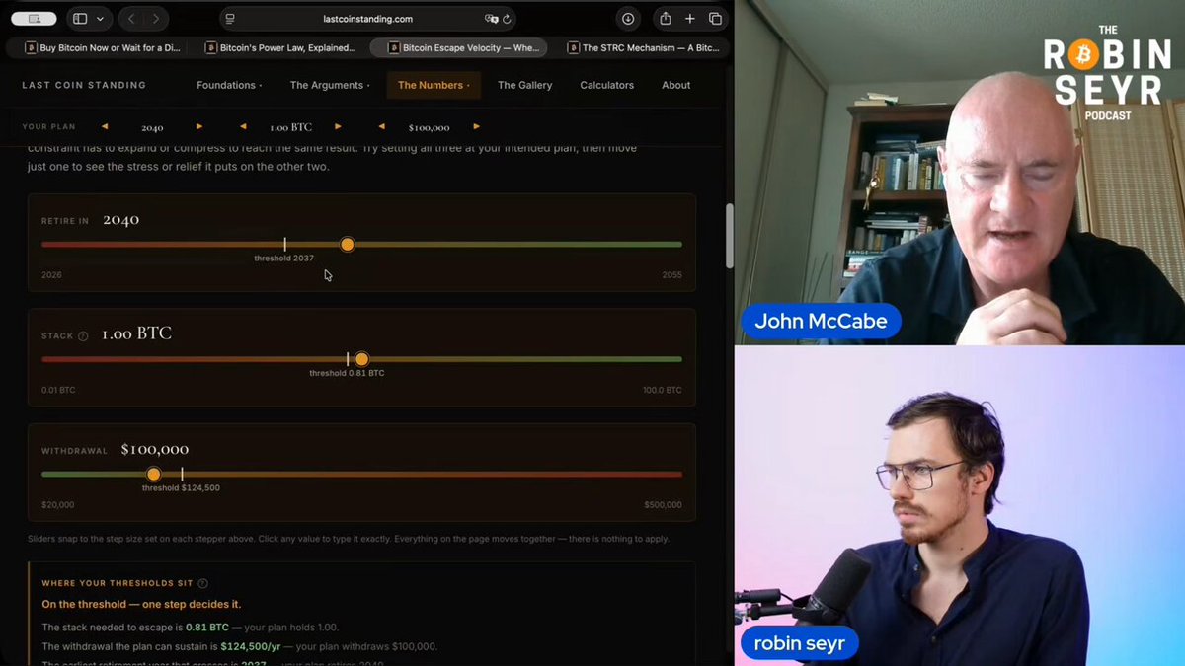Click the "threshold $124,500" label
The height and width of the screenshot is (666, 1185).
[181, 488]
